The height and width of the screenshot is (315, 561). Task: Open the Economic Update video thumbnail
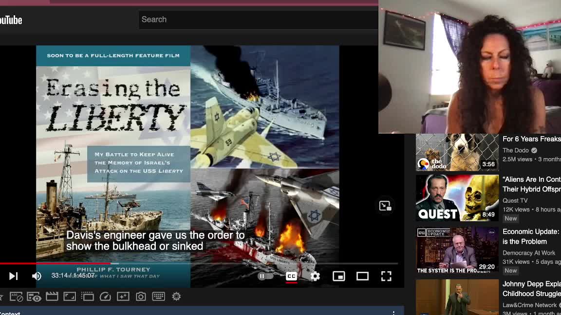(457, 250)
